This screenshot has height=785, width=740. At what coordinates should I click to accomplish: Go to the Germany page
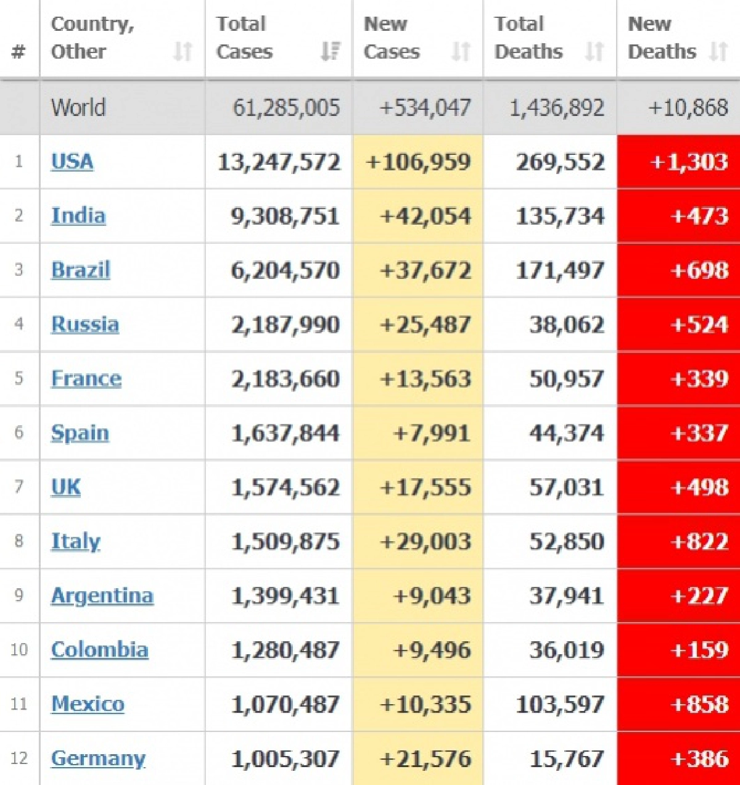coord(99,759)
